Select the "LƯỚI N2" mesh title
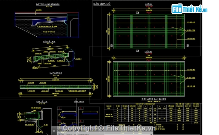The image size is (219, 135). point(148,51)
